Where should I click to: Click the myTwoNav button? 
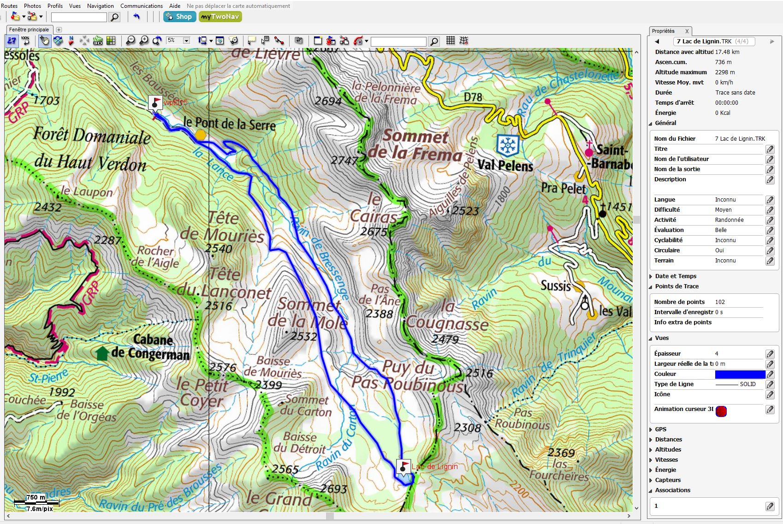(220, 17)
